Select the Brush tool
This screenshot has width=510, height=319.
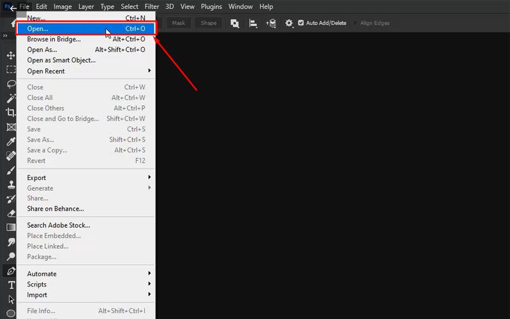[x=11, y=170]
